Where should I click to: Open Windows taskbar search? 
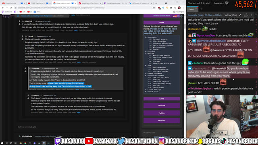click(x=7, y=143)
